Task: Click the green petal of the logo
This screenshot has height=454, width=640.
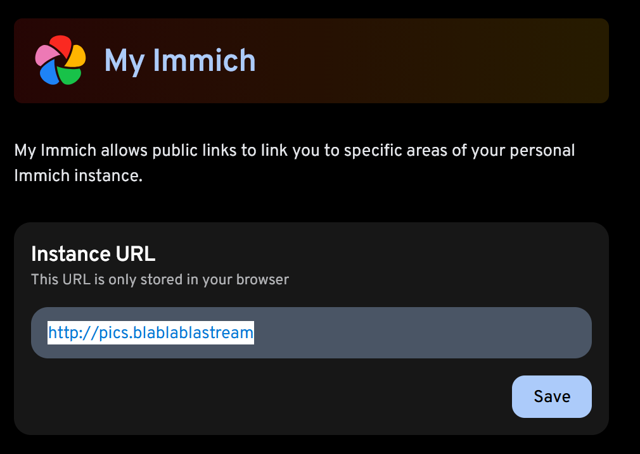Action: (x=70, y=76)
